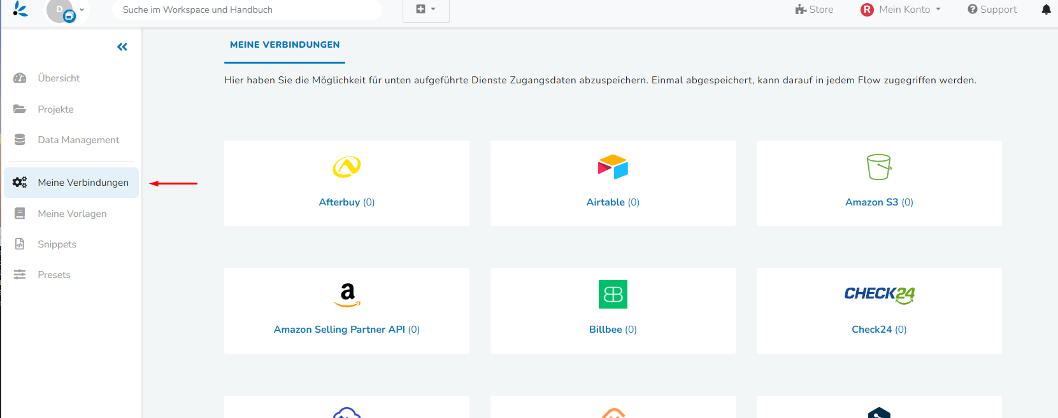Expand the Mein Konto menu

click(x=901, y=10)
